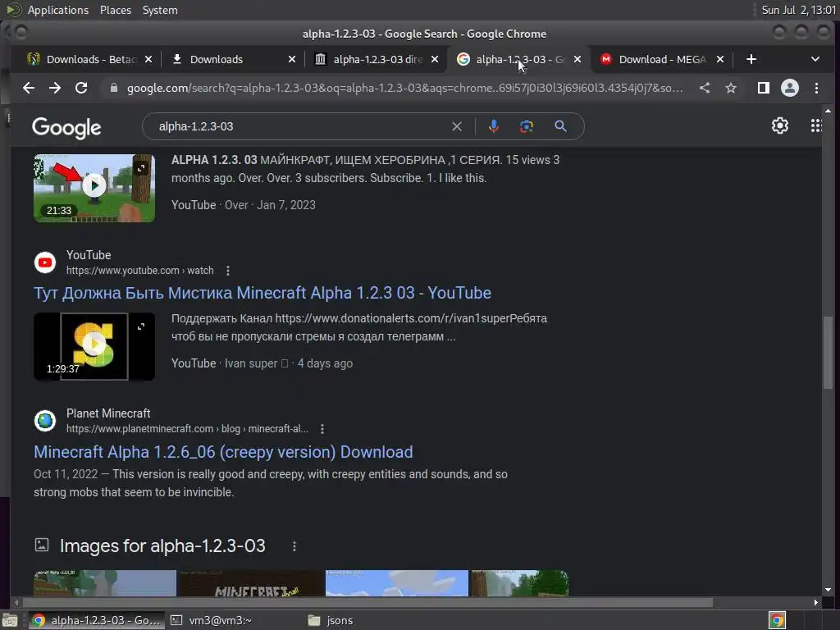840x630 pixels.
Task: Click the scroll down arrow
Action: tap(829, 590)
